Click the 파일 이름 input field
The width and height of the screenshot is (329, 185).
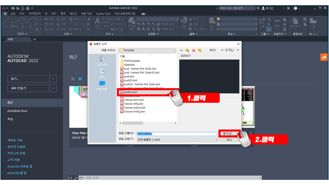point(177,134)
